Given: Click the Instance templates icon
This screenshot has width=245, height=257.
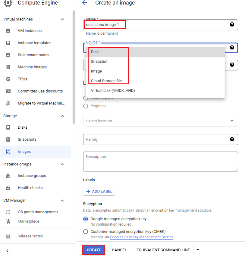Looking at the screenshot, I should 8,43.
